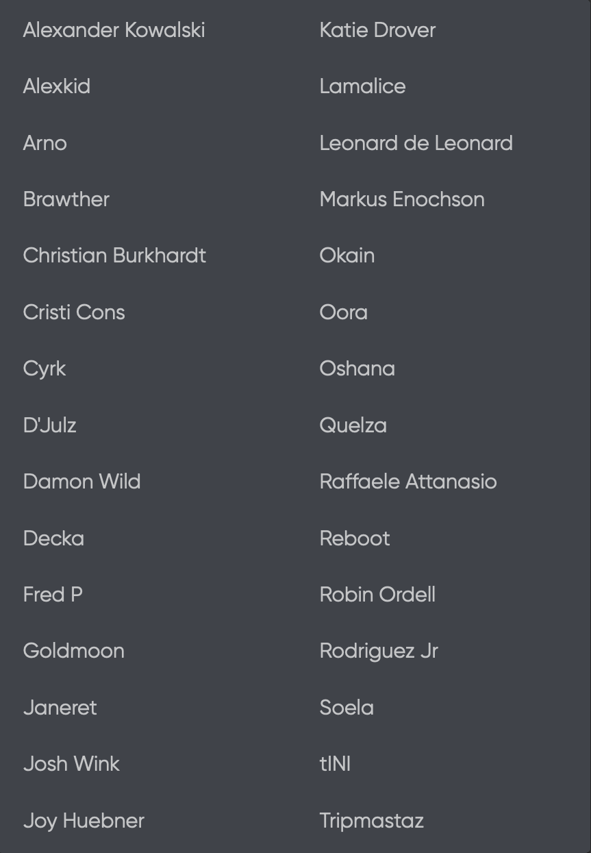Choose Brawther in the list
The image size is (591, 853).
[x=66, y=199]
